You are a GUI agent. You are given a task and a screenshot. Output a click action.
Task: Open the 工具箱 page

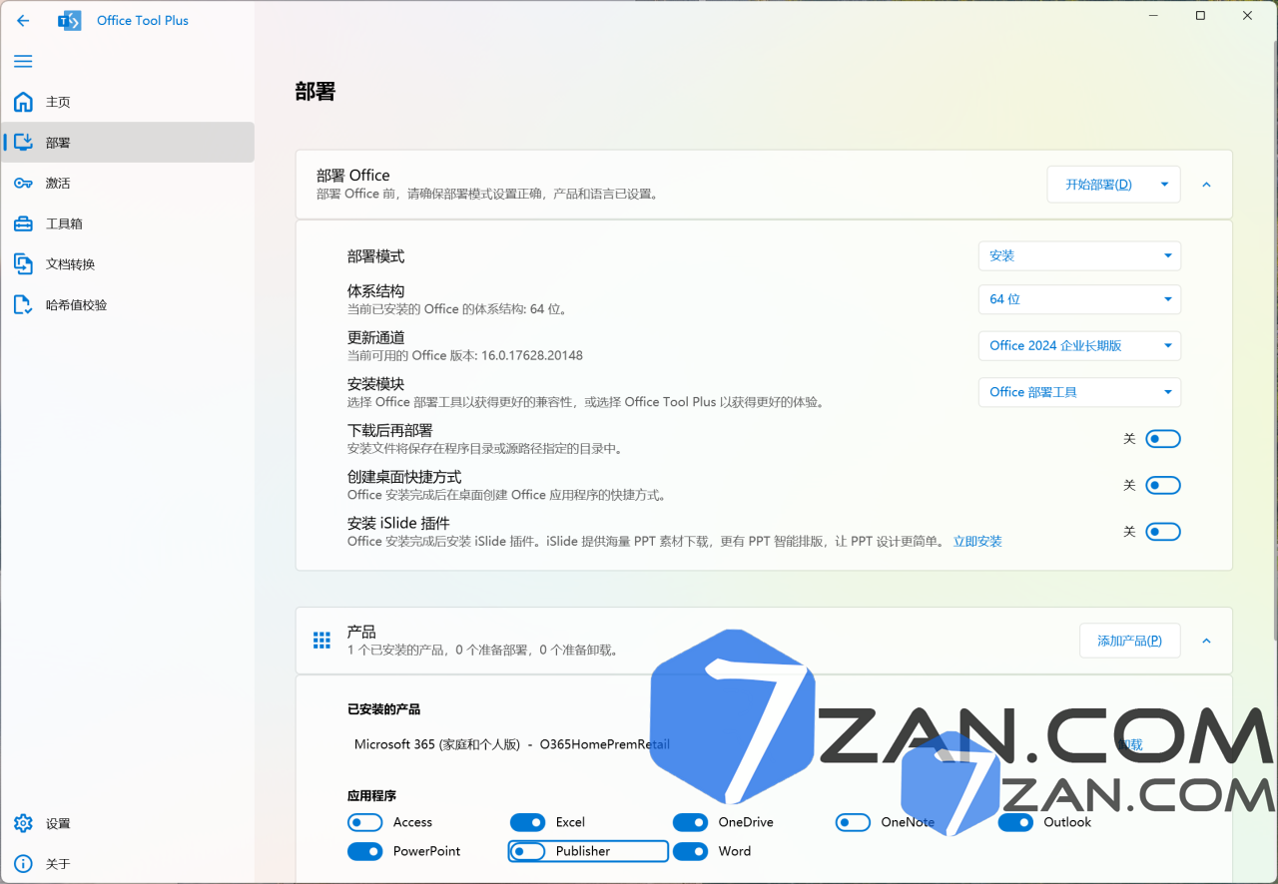(128, 223)
